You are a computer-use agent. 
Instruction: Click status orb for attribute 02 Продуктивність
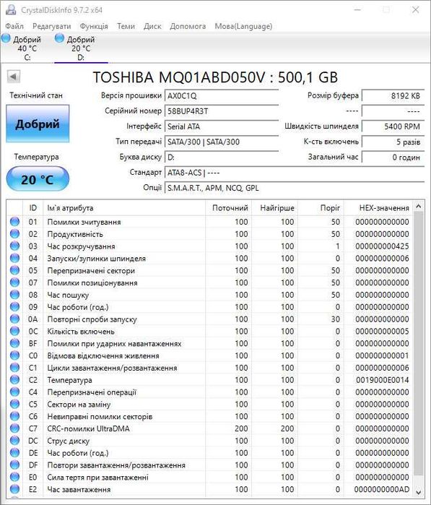15,234
